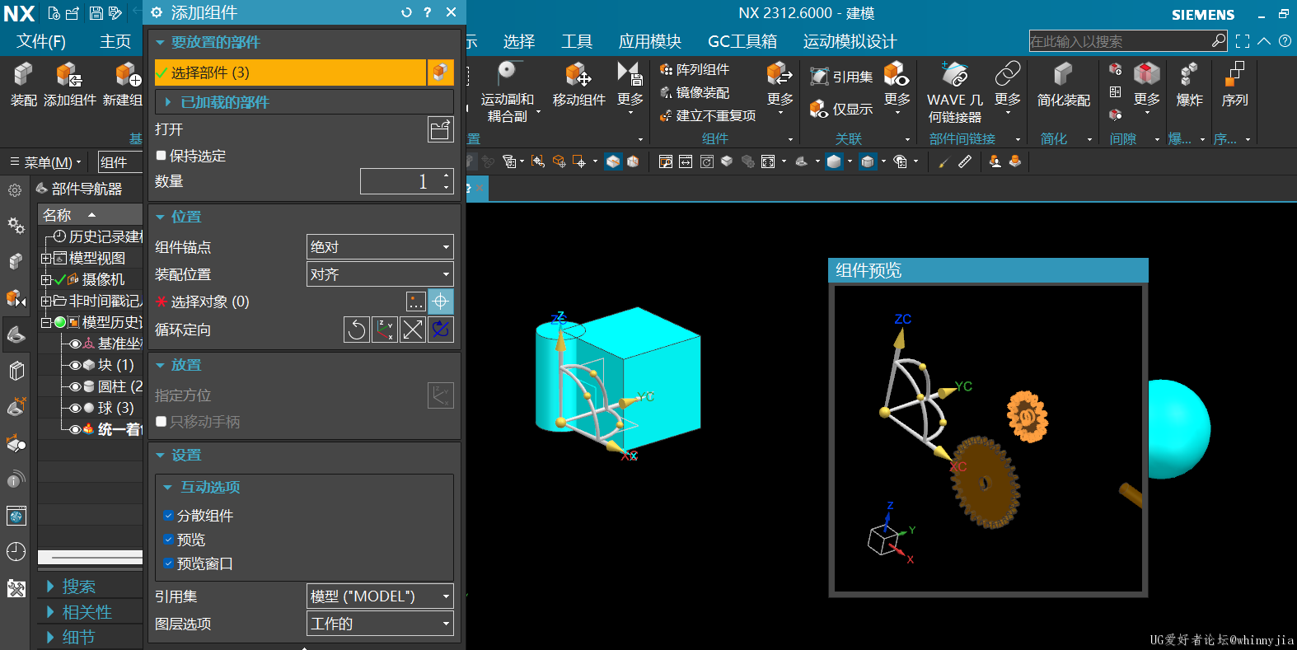Click the WAVE Geometry Linker icon
Viewport: 1297px width, 650px height.
click(955, 75)
